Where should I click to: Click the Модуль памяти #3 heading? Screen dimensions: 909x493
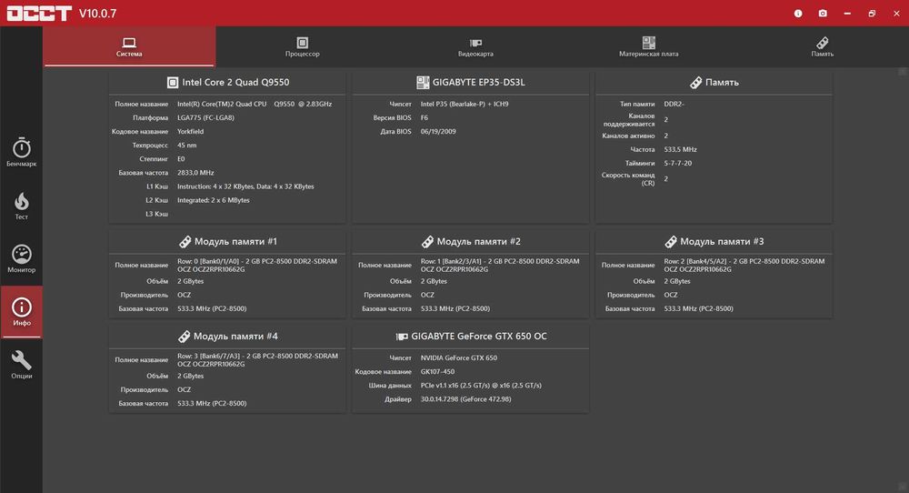coord(722,242)
